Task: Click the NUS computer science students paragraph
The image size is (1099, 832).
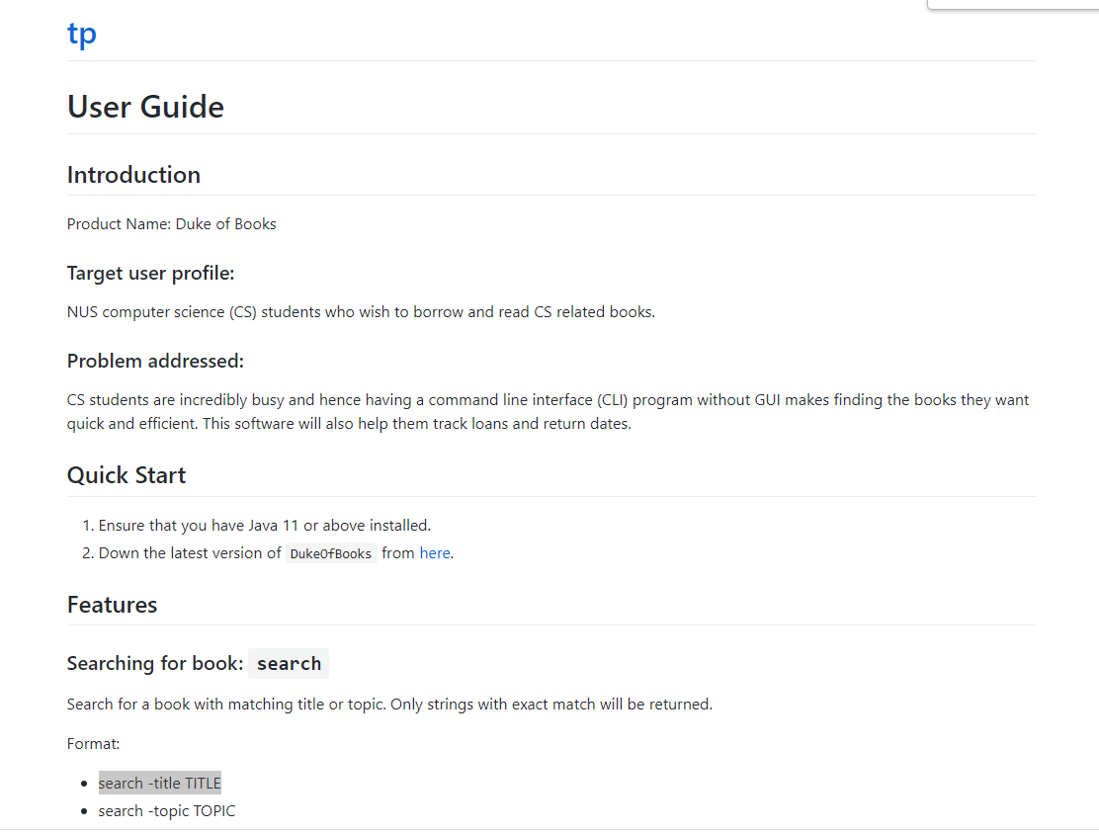Action: tap(361, 312)
